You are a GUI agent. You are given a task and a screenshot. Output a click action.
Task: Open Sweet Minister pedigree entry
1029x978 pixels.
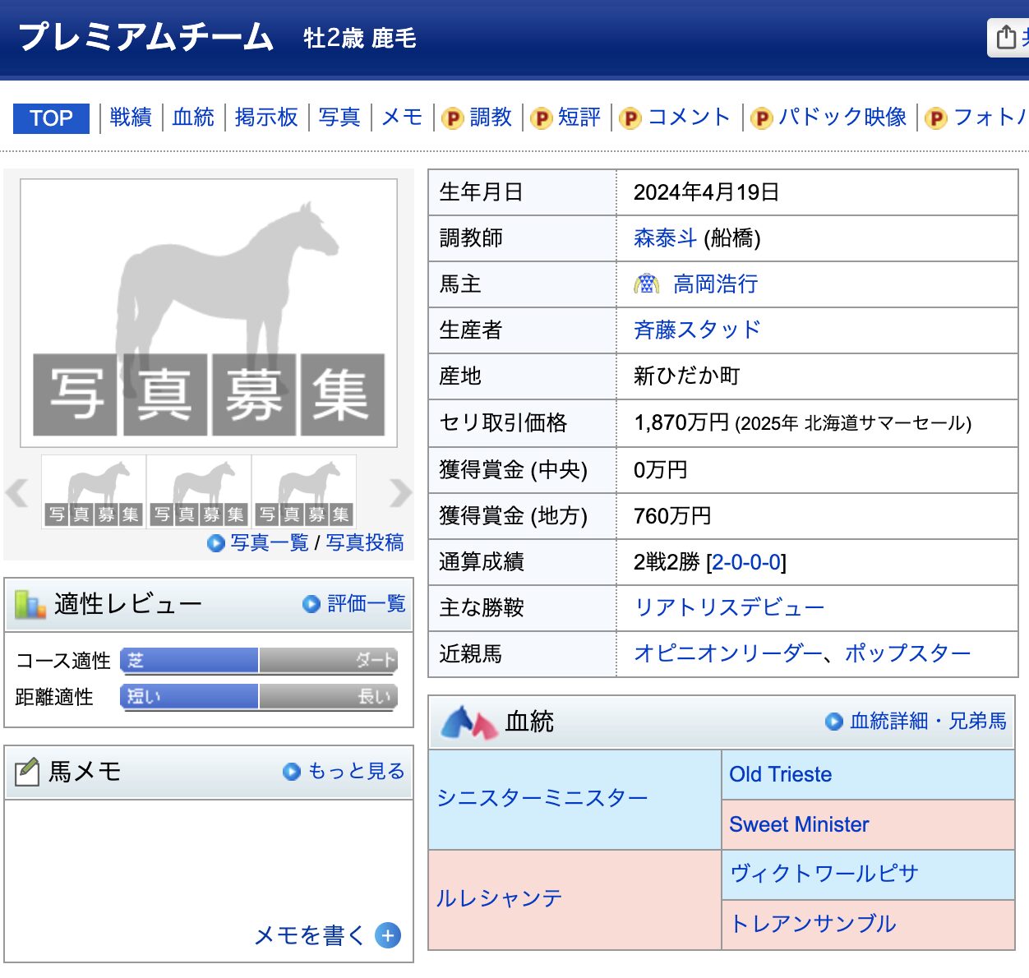799,824
